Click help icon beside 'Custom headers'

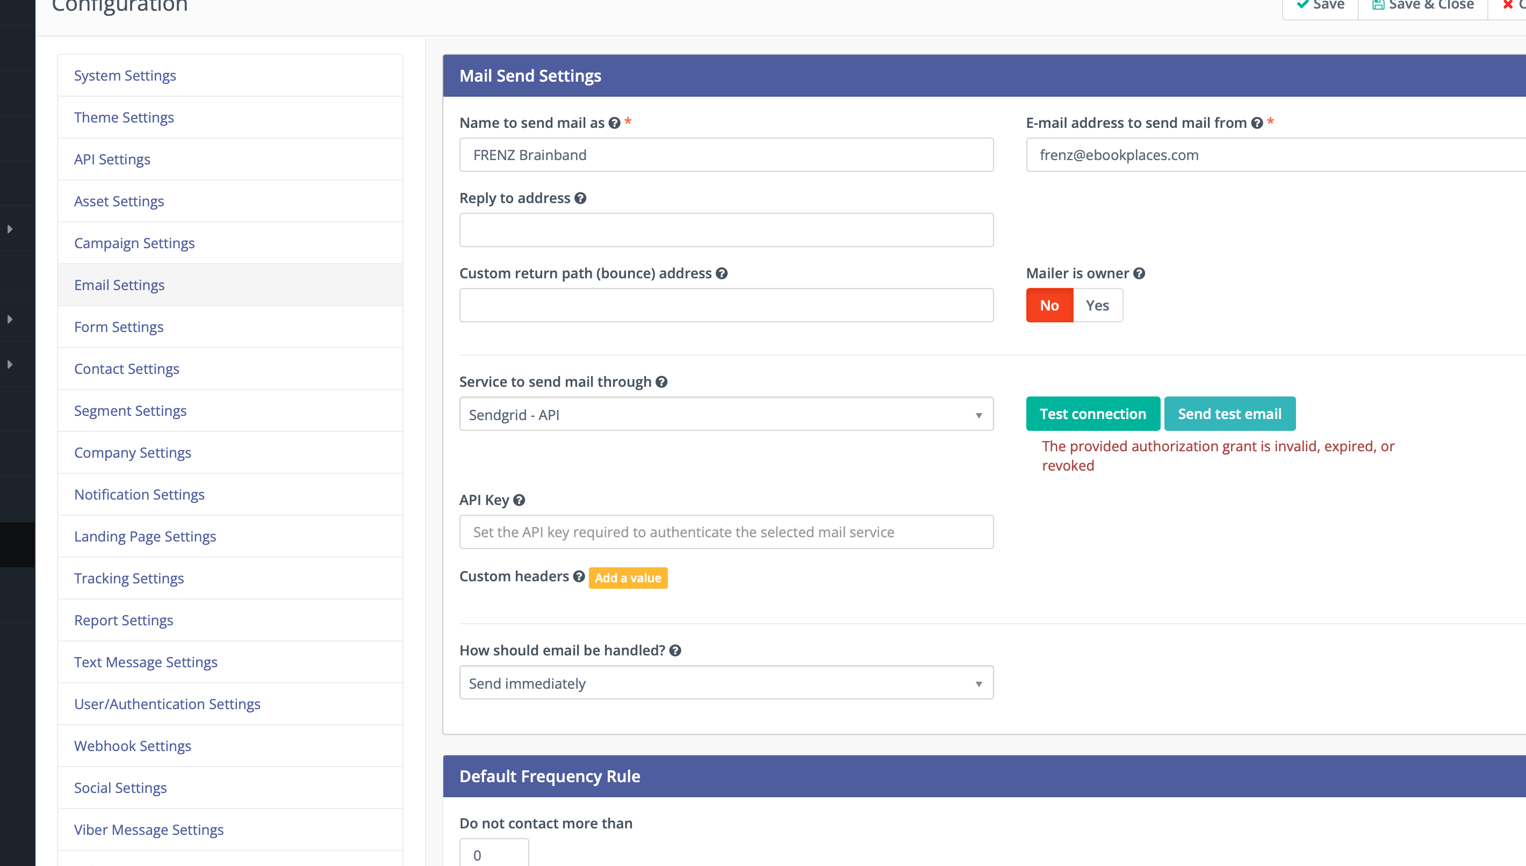click(x=579, y=576)
